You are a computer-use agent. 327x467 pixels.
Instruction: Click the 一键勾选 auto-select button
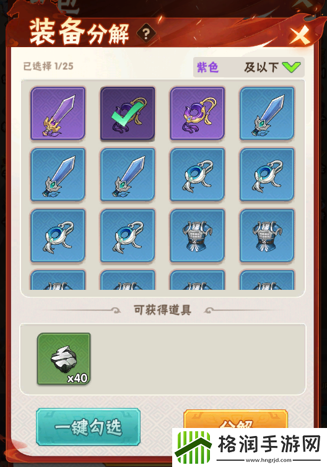[x=88, y=427]
